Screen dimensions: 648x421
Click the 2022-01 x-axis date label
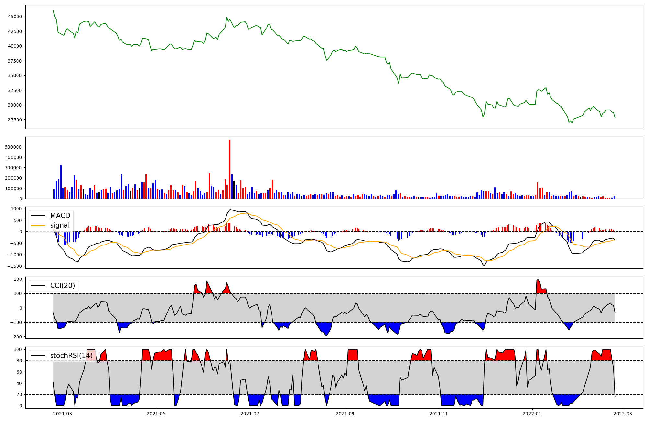532,413
